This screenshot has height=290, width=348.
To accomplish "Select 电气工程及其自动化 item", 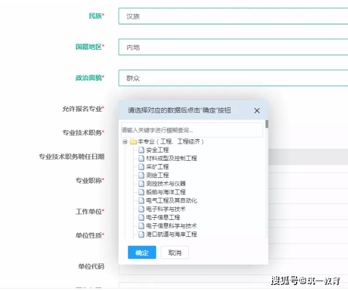I will click(x=171, y=201).
